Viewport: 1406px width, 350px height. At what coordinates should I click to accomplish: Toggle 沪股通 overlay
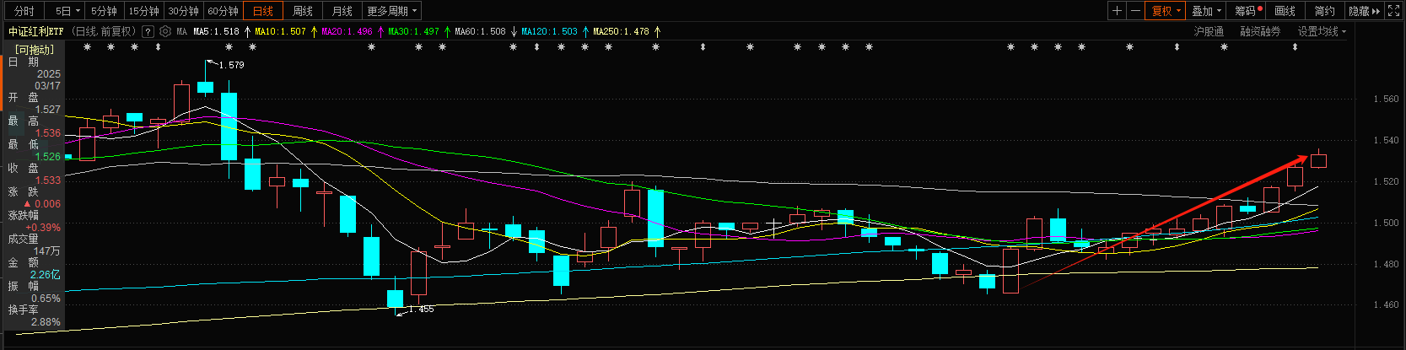1209,31
